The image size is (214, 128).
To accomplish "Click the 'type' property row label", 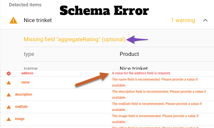I will coord(29,54).
